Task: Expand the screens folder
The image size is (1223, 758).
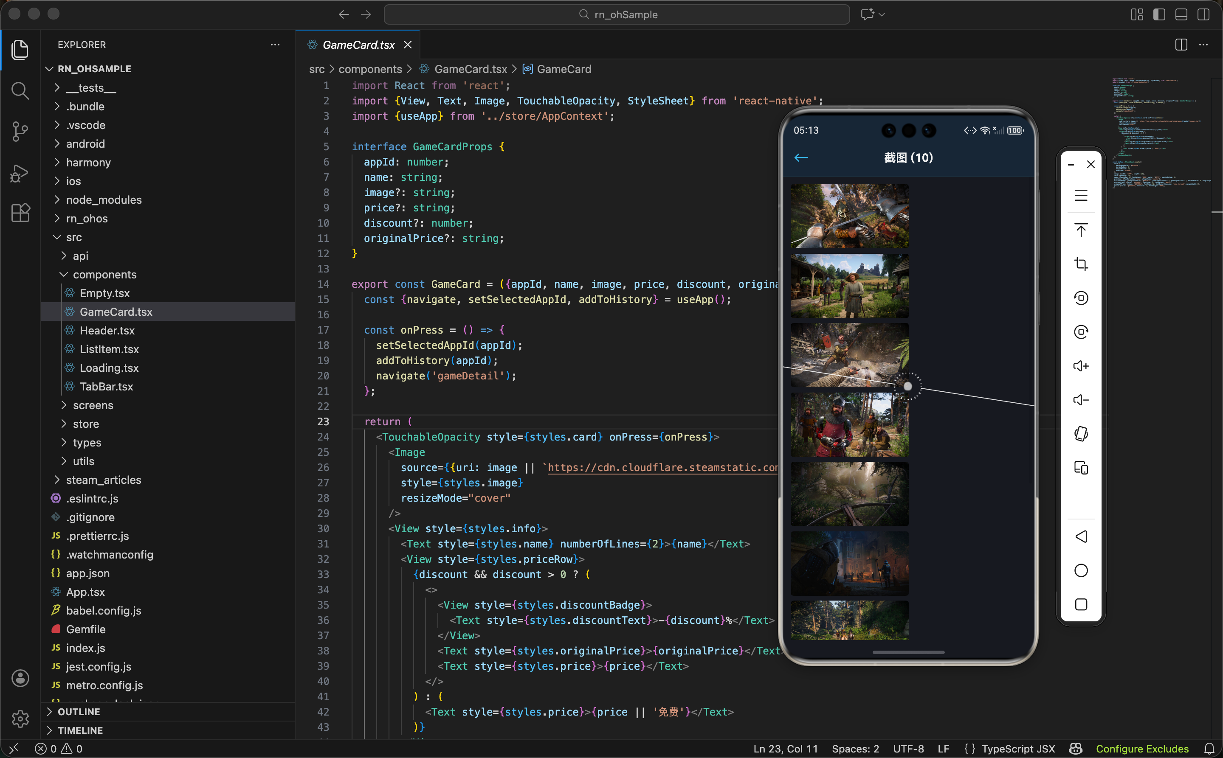Action: (x=93, y=405)
